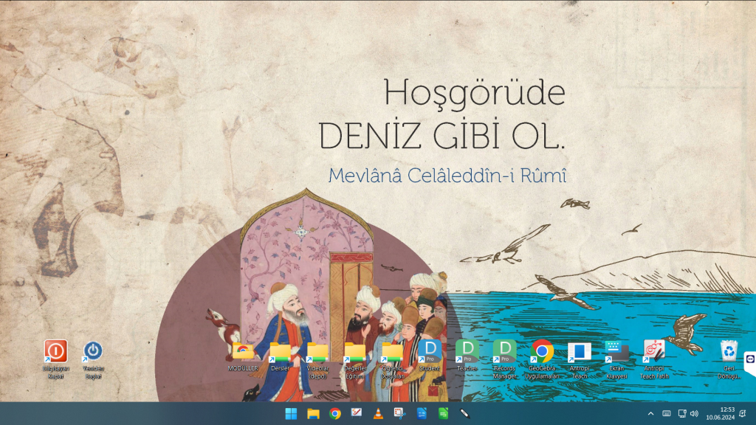Select the Student Pro shortcut
This screenshot has height=425, width=756.
[x=430, y=350]
